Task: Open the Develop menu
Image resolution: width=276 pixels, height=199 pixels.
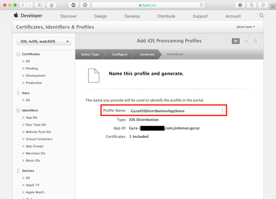Action: tap(132, 16)
